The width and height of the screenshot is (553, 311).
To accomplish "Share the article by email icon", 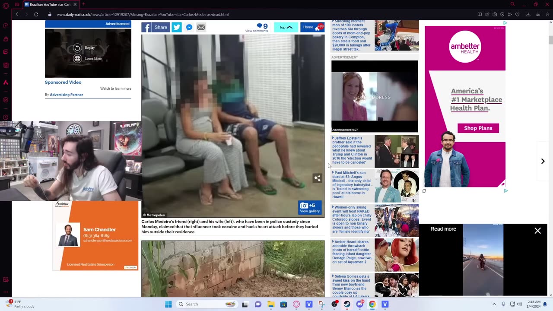I will pyautogui.click(x=201, y=27).
